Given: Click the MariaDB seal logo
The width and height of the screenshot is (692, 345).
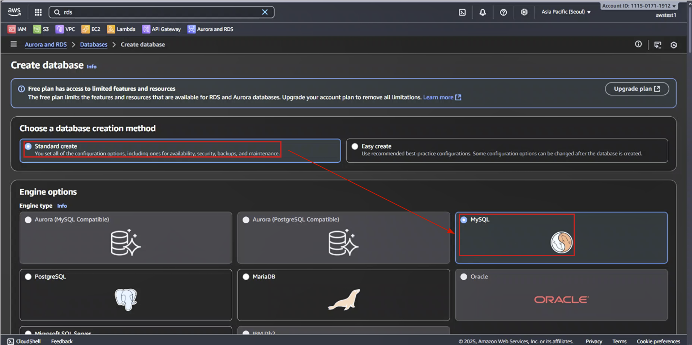Looking at the screenshot, I should [x=344, y=299].
